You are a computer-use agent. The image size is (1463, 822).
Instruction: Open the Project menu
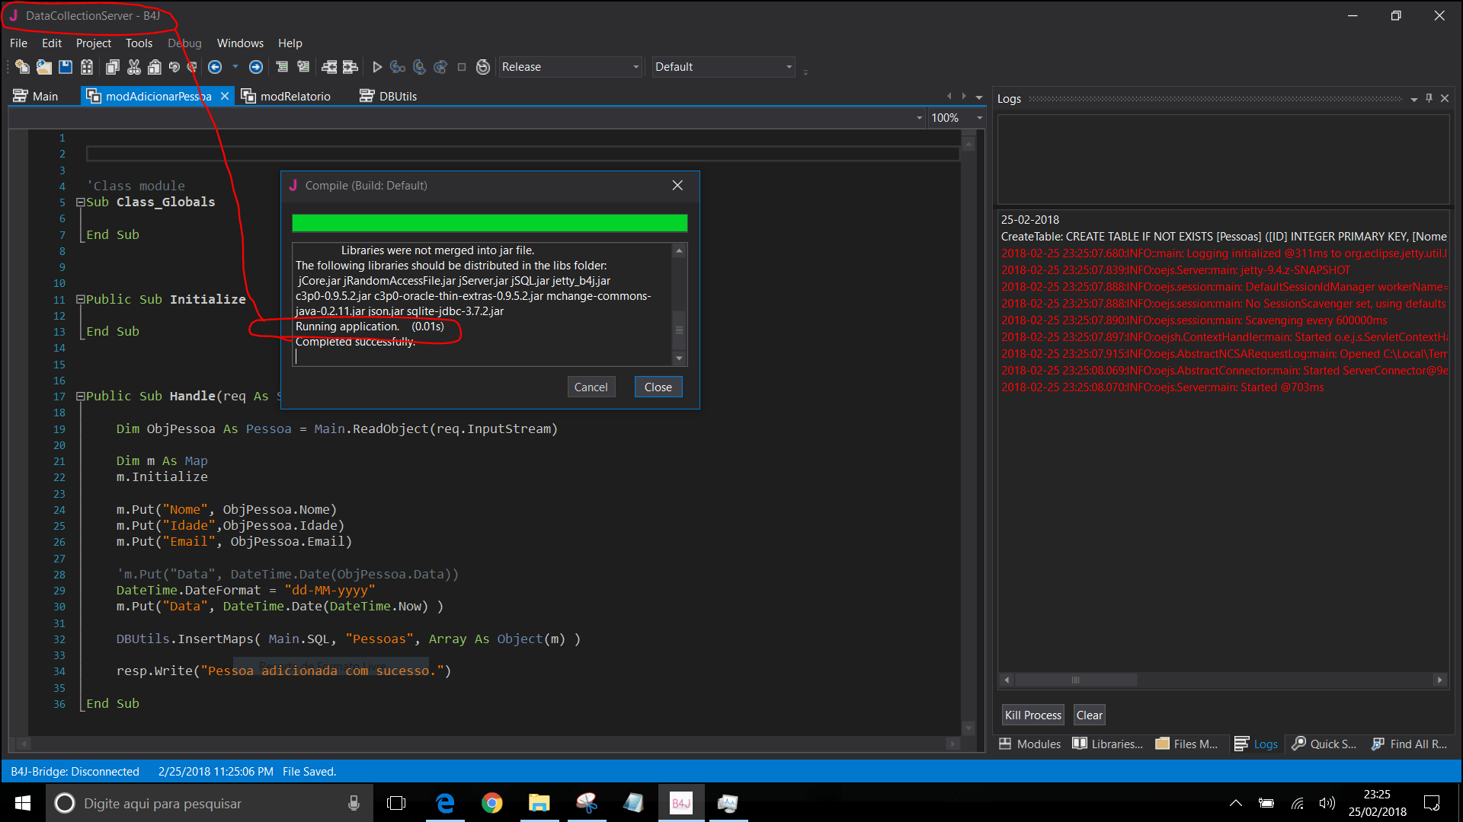click(x=93, y=43)
